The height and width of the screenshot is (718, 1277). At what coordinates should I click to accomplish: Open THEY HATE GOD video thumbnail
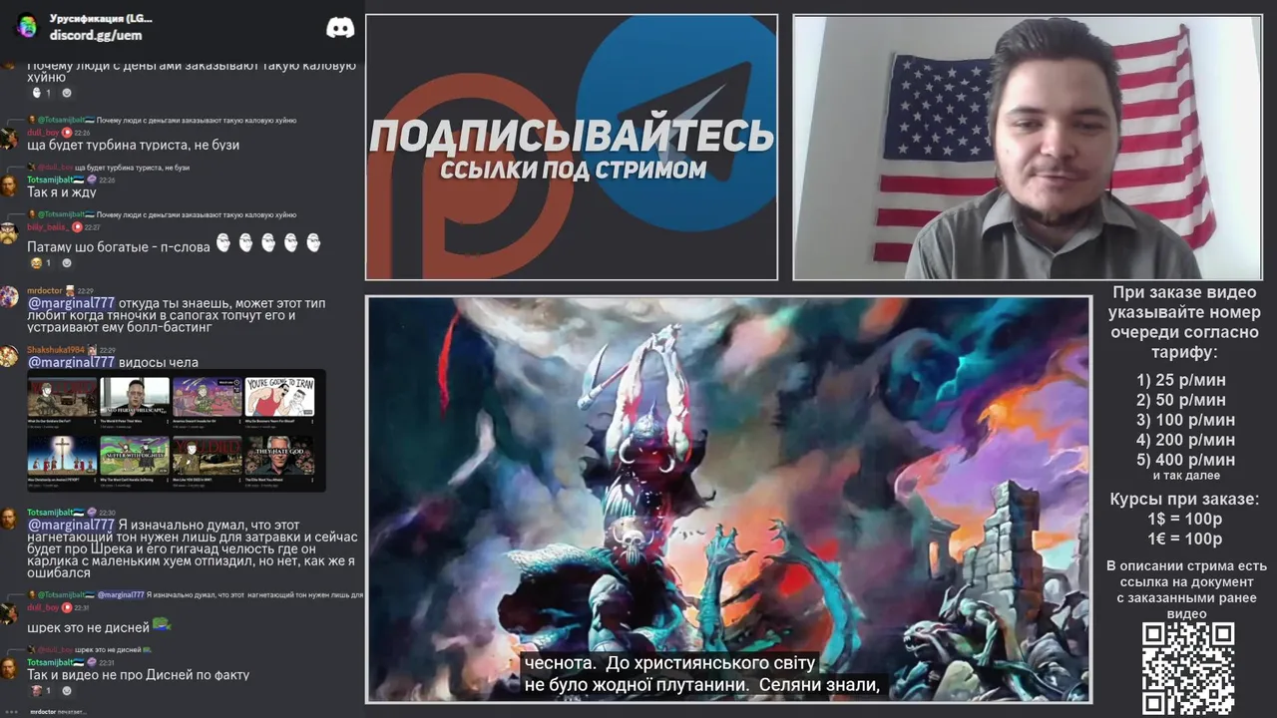(279, 455)
